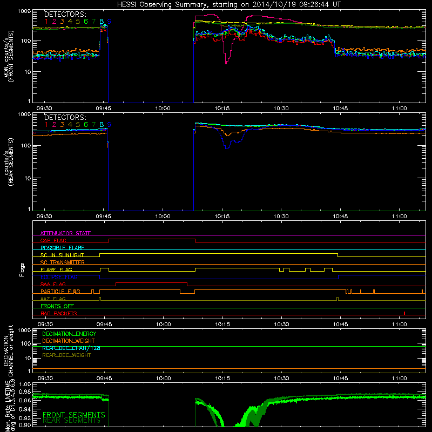Click the 0.92 tick on livetime axis
432x432 pixels.
tap(25, 417)
